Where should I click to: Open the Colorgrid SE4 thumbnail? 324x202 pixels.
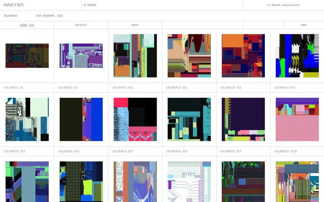tap(297, 56)
